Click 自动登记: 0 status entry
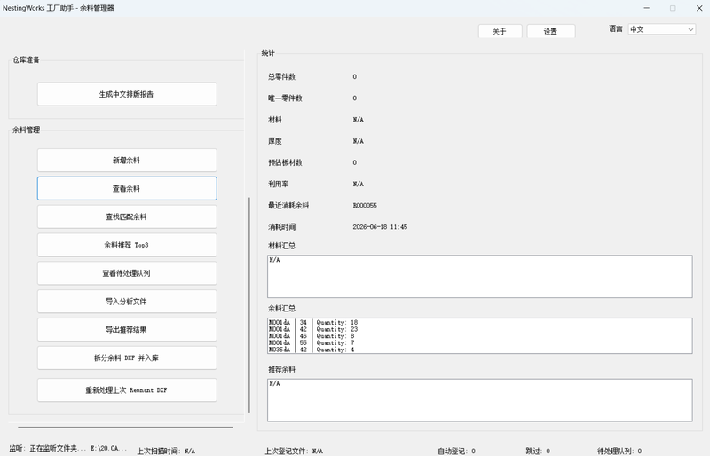The image size is (710, 456). (x=456, y=451)
